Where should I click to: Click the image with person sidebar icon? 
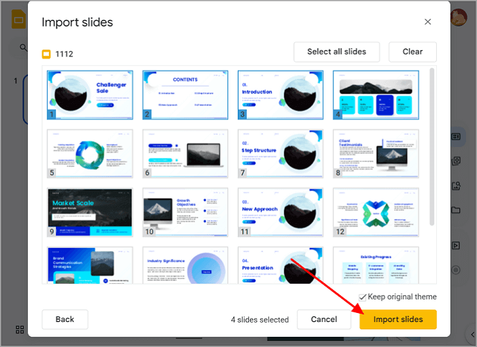[x=456, y=186]
